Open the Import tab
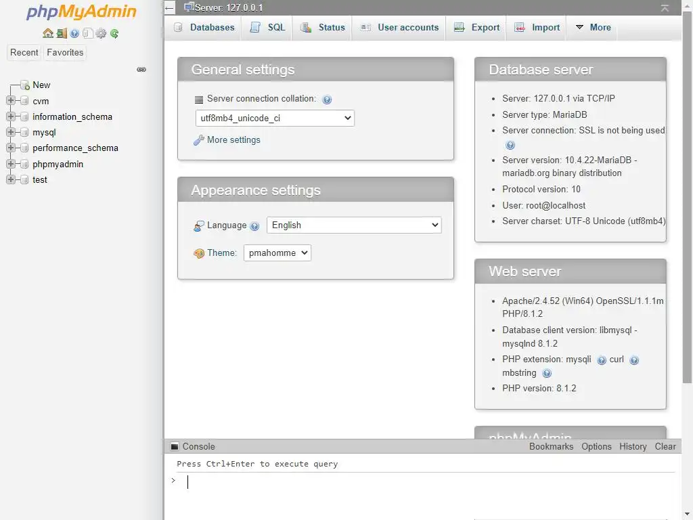Viewport: 693px width, 520px height. tap(537, 27)
